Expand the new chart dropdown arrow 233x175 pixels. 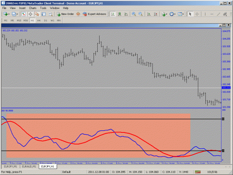(9, 14)
